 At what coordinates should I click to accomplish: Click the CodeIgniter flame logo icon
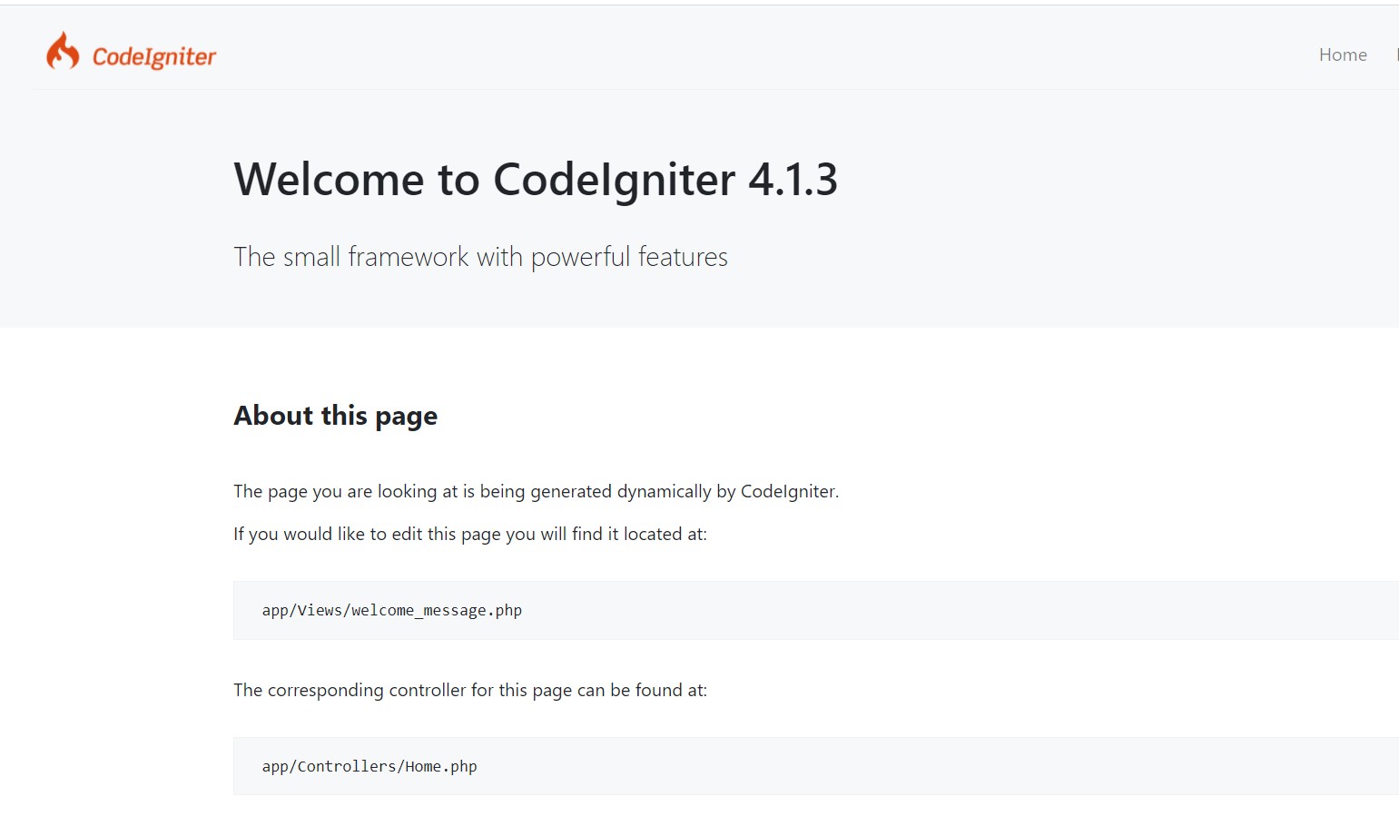pos(63,51)
